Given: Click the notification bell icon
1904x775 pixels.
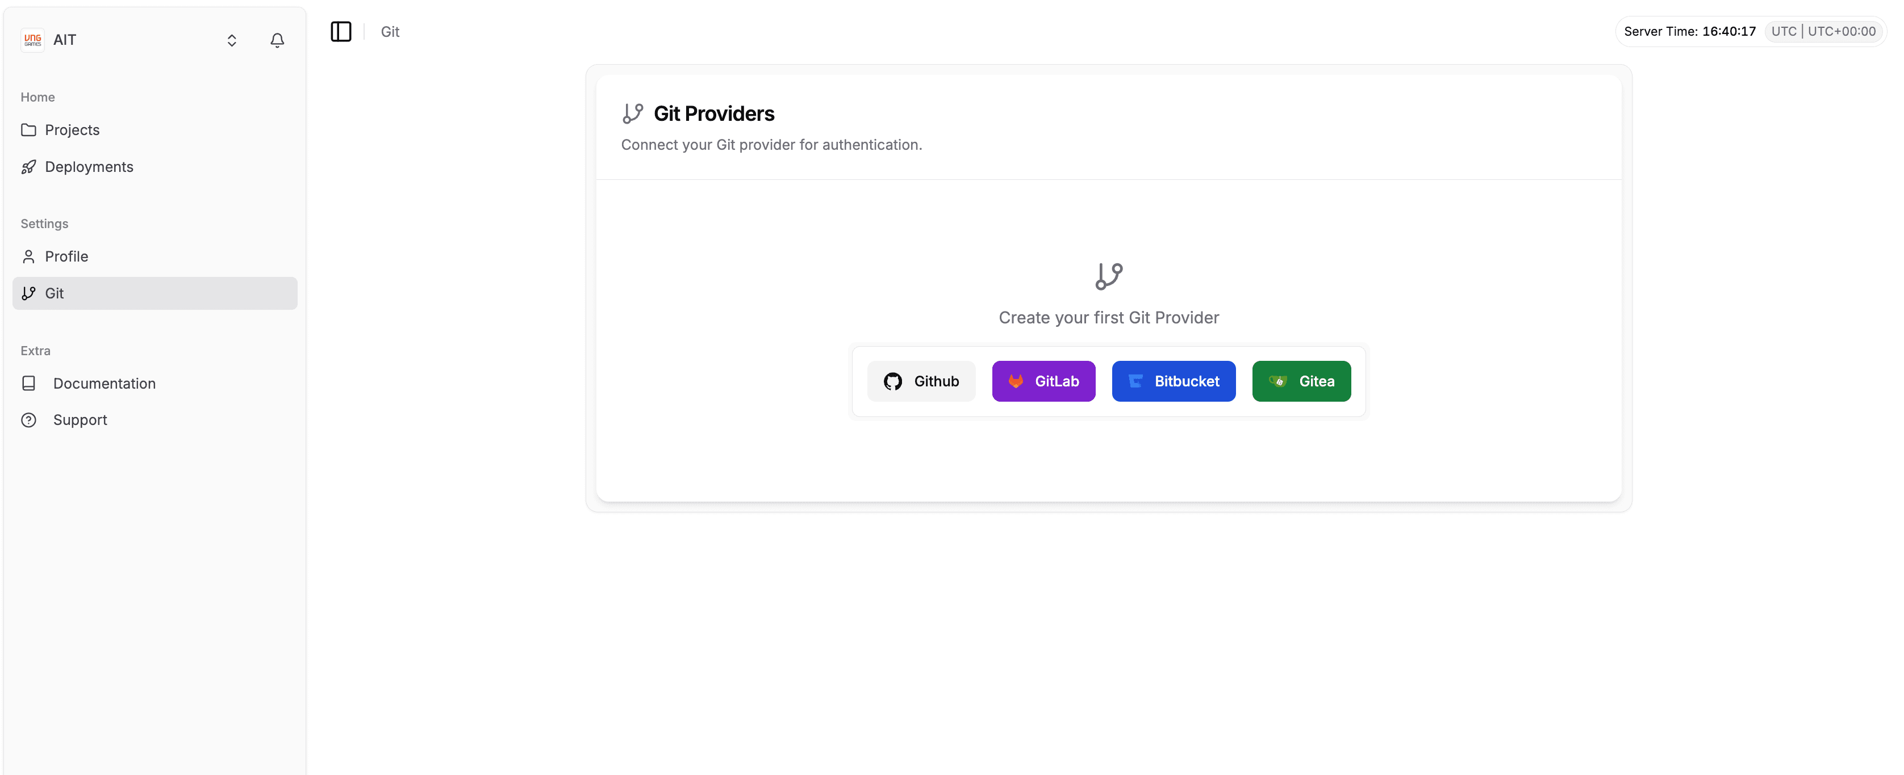Looking at the screenshot, I should [x=277, y=41].
